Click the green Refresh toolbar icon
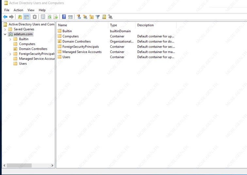The height and width of the screenshot is (175, 247). 49,17
